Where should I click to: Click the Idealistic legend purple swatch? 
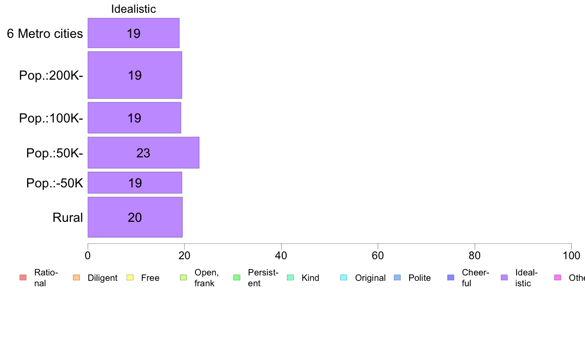pos(504,278)
